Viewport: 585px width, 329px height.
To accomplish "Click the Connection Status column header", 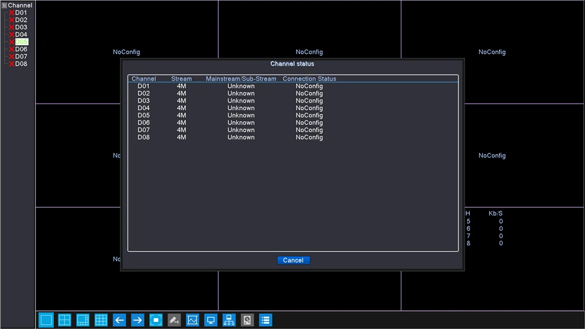I will pos(309,79).
